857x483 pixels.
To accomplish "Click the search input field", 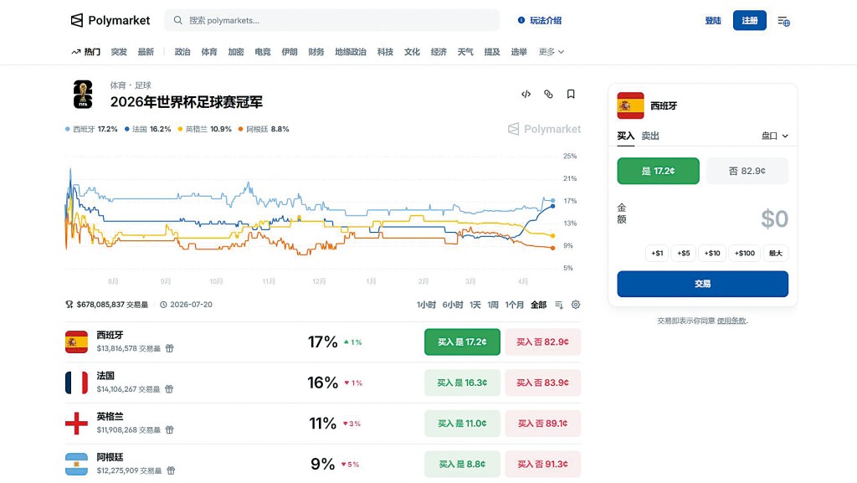I will pyautogui.click(x=331, y=20).
